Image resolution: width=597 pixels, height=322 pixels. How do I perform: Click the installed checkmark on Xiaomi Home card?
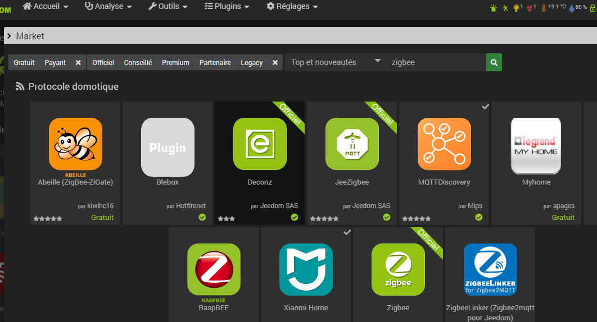(x=347, y=232)
